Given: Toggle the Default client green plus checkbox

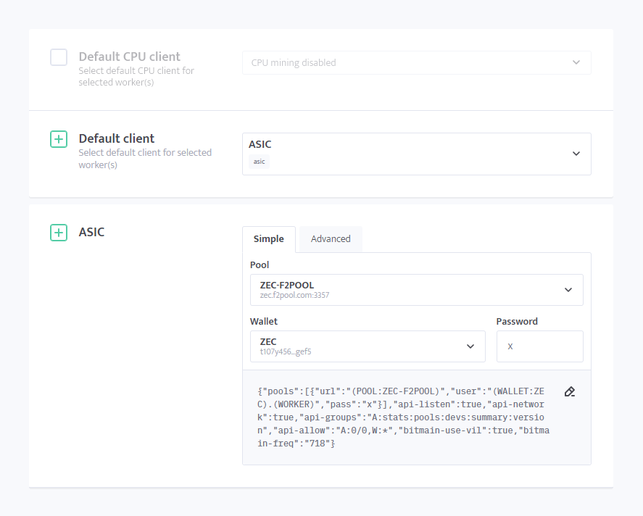Looking at the screenshot, I should 59,139.
